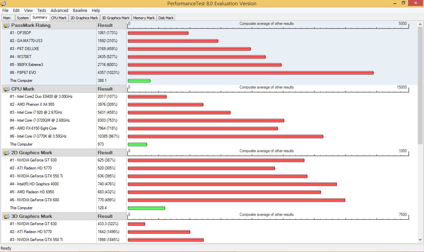
Task: Click the vertical scrollbar down arrow
Action: point(420,240)
